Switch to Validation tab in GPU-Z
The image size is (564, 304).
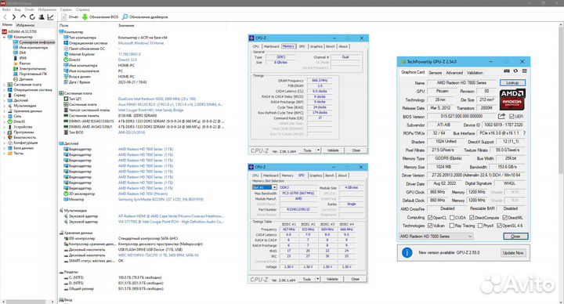[475, 72]
